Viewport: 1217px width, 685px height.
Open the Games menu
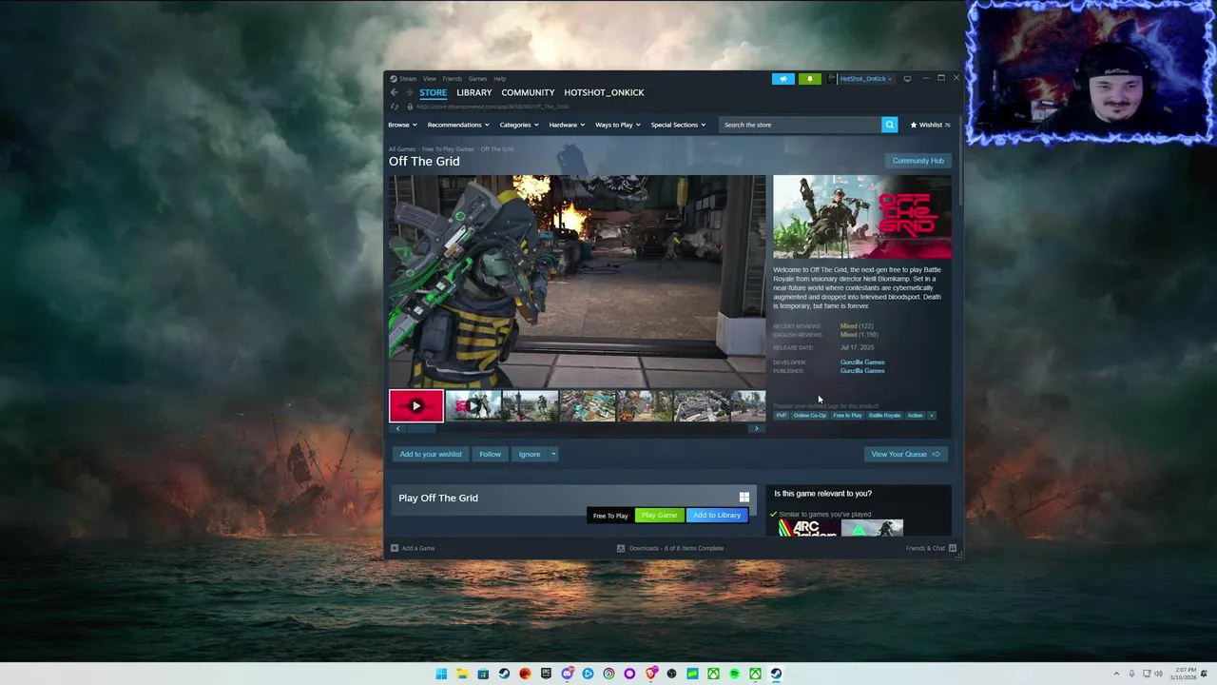click(x=477, y=79)
